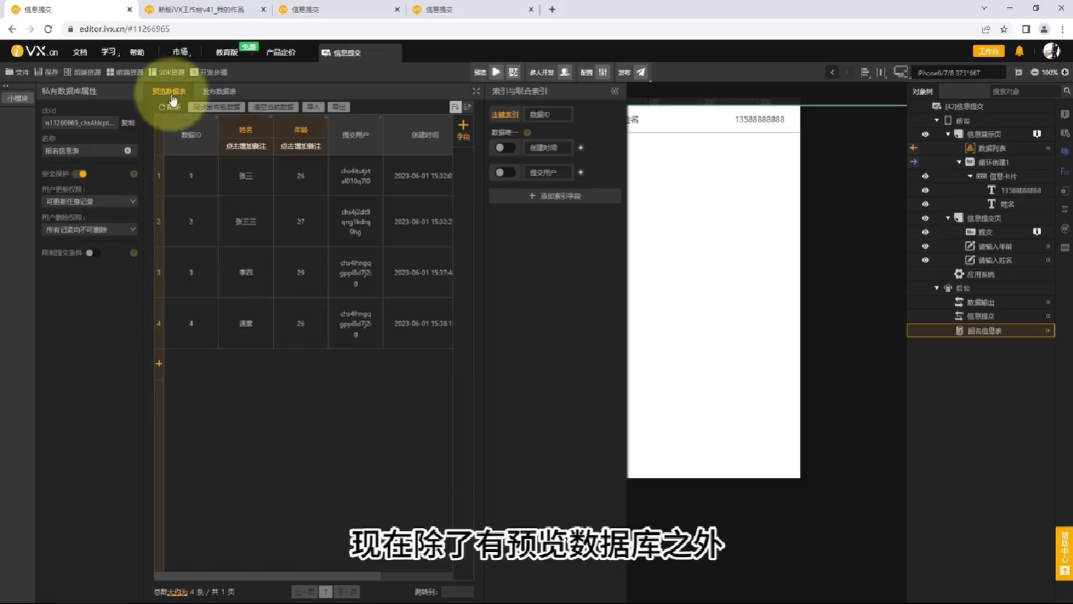The image size is (1073, 604).
Task: Toggle the security protection switch
Action: 80,174
